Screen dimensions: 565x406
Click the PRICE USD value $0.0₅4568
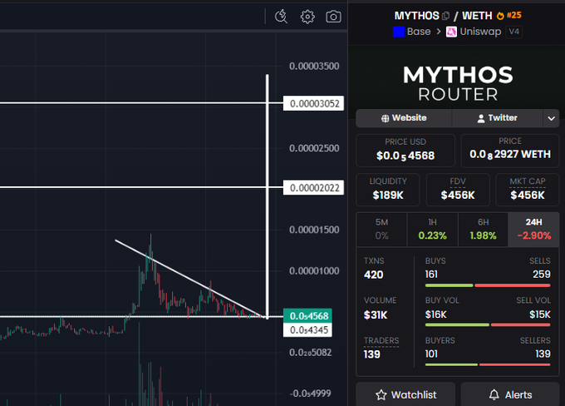[405, 156]
